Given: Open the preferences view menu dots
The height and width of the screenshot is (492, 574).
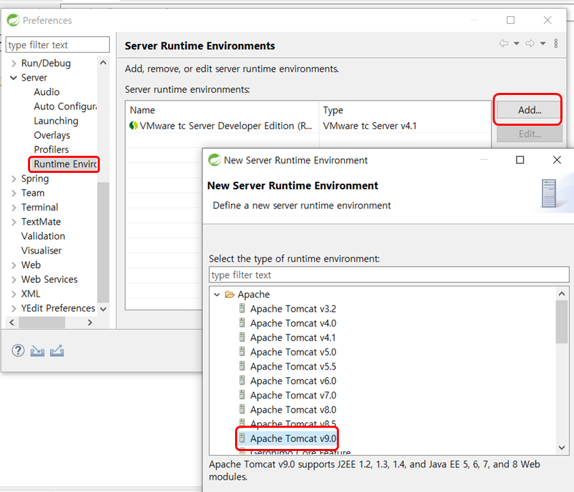Looking at the screenshot, I should point(556,44).
